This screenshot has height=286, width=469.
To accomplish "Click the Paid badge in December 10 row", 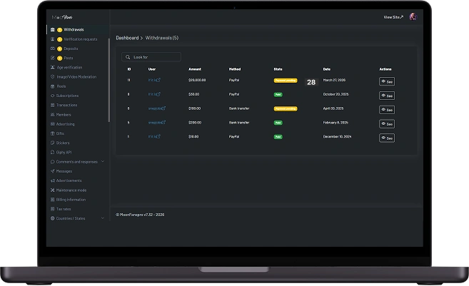I will 278,137.
